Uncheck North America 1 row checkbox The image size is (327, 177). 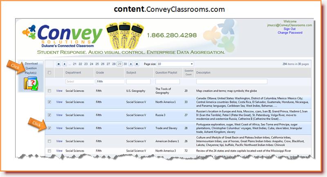click(49, 102)
